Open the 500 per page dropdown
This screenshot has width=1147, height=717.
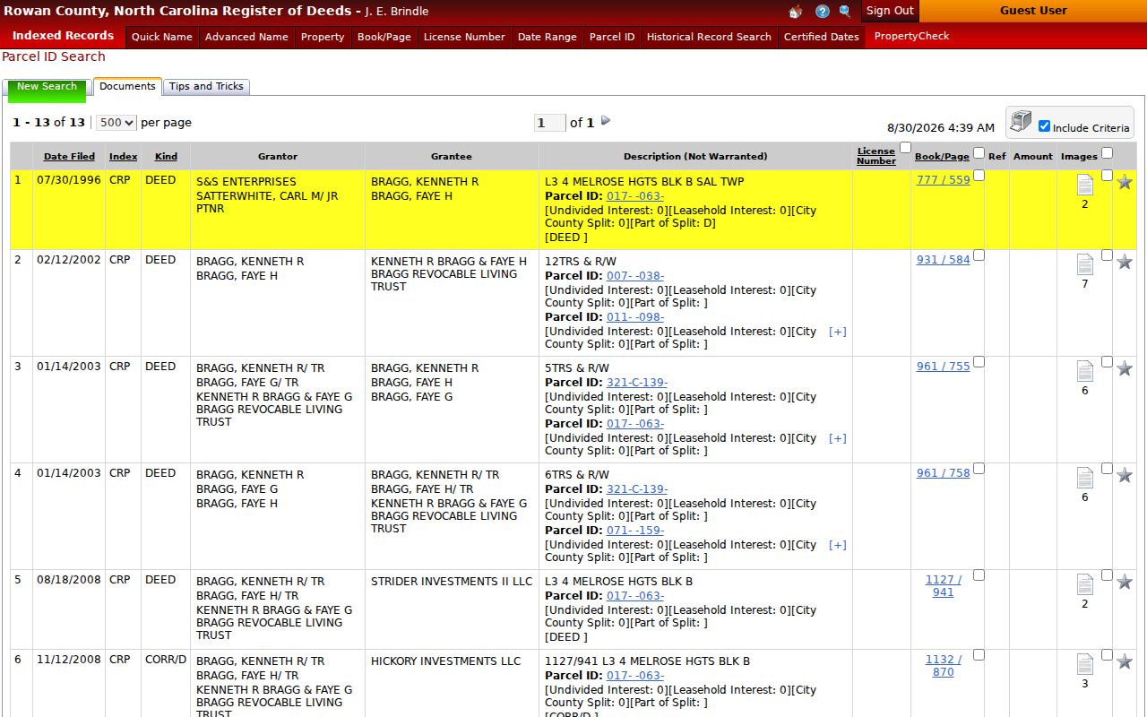click(x=116, y=123)
